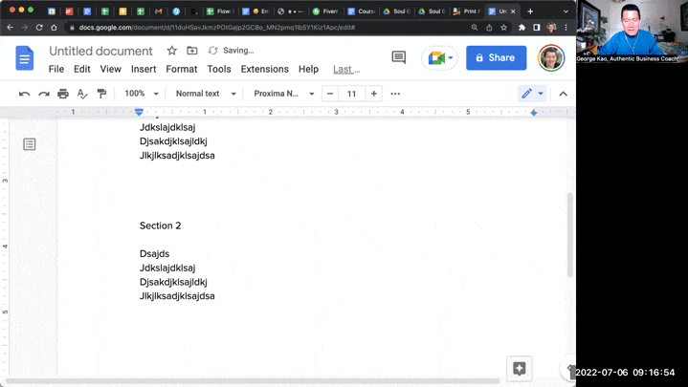Screen dimensions: 688x387
Task: Open the Last edit link
Action: [x=346, y=69]
